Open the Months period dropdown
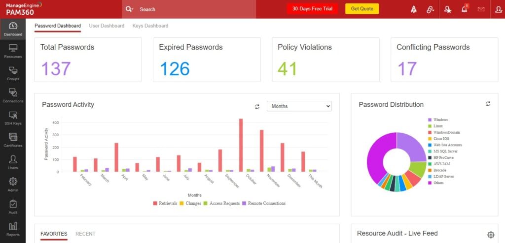 coord(299,106)
